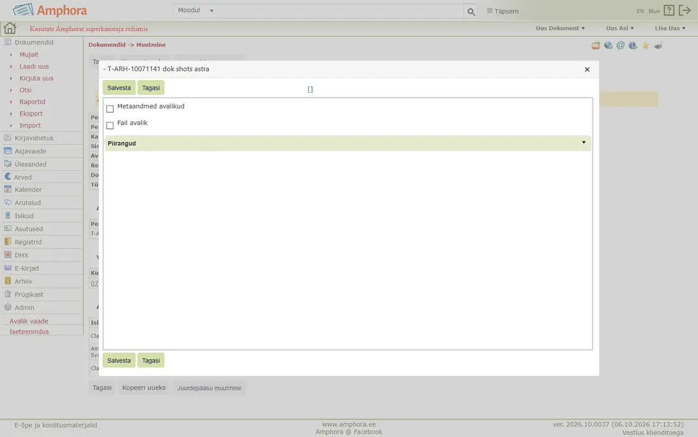Select Kirjavahetus in the sidebar
This screenshot has height=437, width=698.
pos(34,138)
